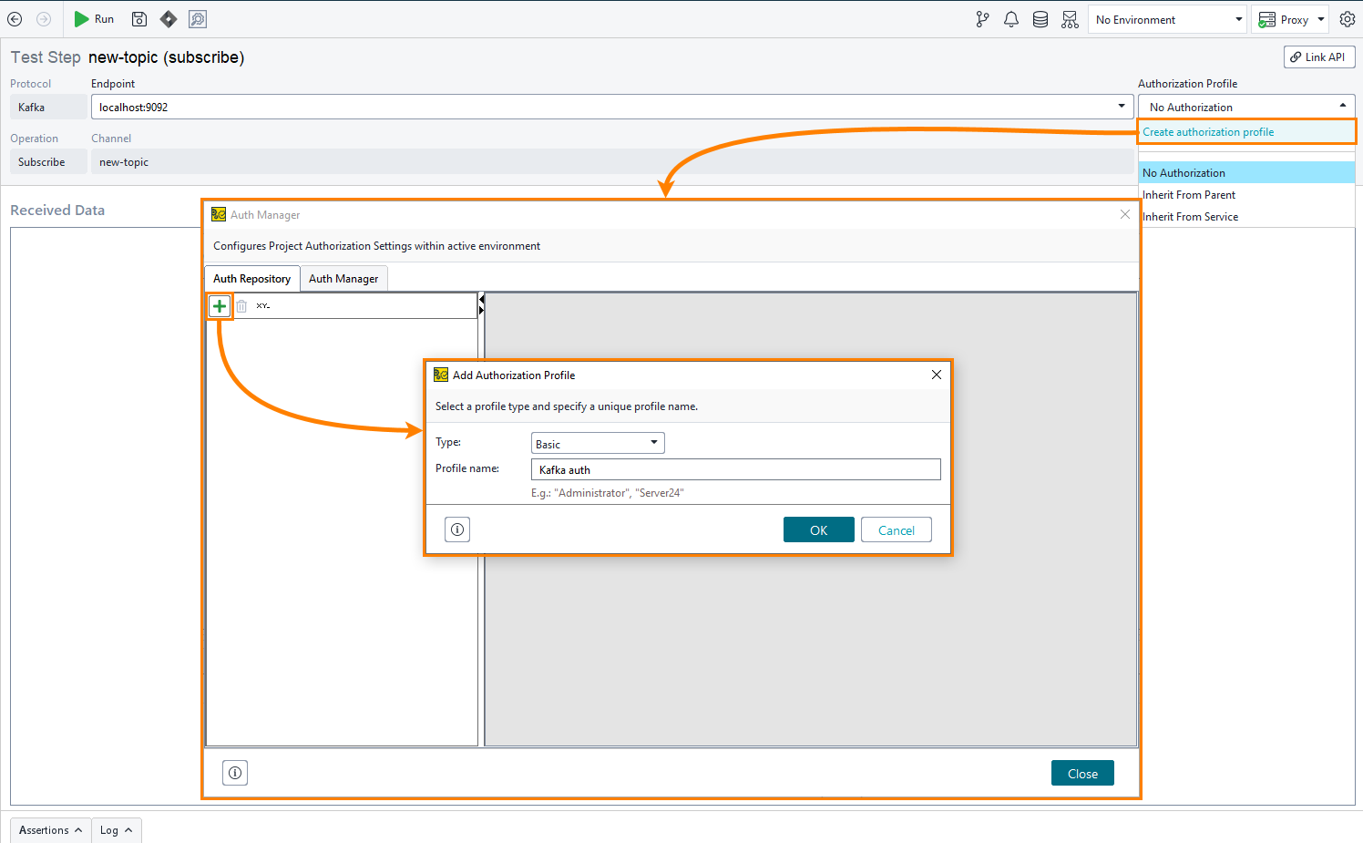Select Inherit From Parent in the profile list
The image size is (1363, 843).
point(1188,194)
